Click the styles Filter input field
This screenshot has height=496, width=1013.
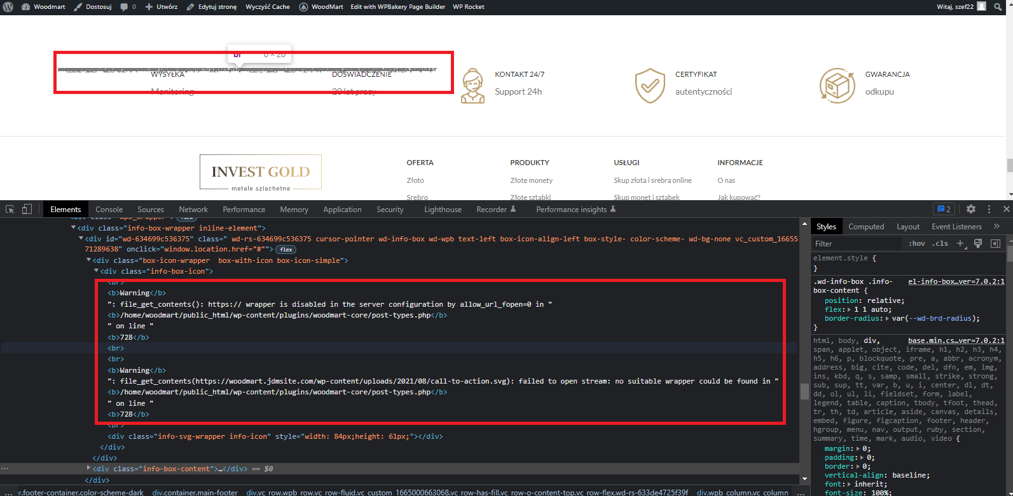pyautogui.click(x=857, y=243)
